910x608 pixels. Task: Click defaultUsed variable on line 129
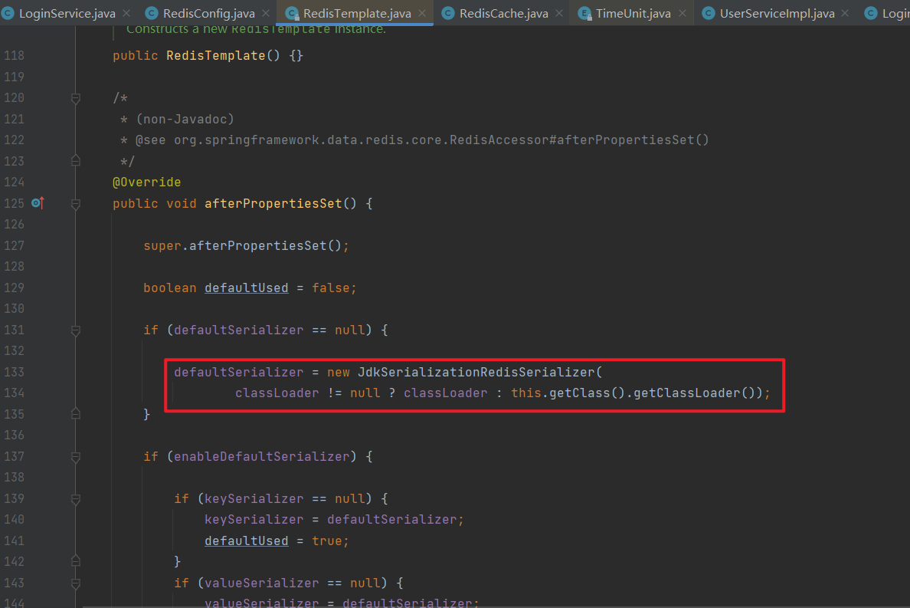click(246, 288)
